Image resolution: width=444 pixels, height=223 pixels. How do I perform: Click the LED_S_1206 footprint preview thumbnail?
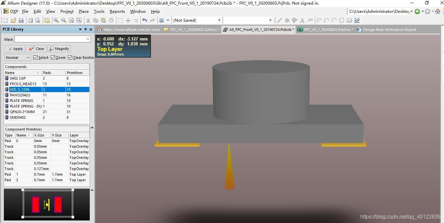47,204
